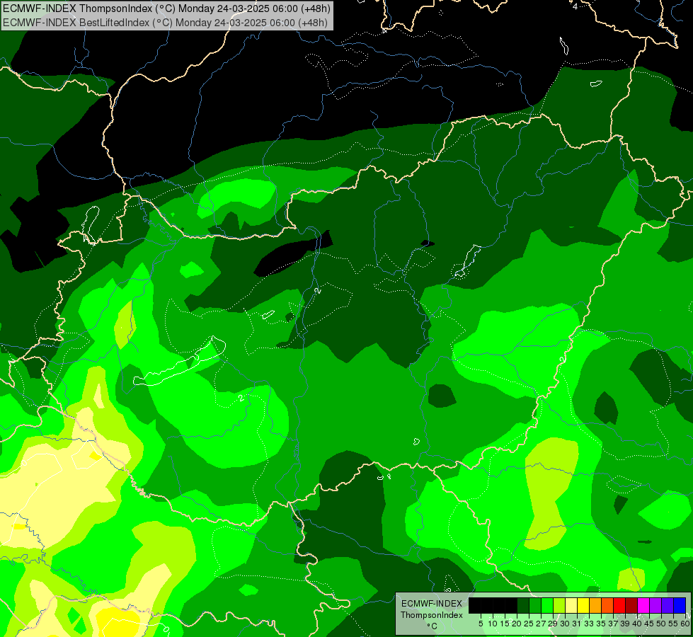Viewport: 693px width, 637px height.
Task: Click the ECMWF-INDEX BestLiftedIndex title line
Action: 166,23
